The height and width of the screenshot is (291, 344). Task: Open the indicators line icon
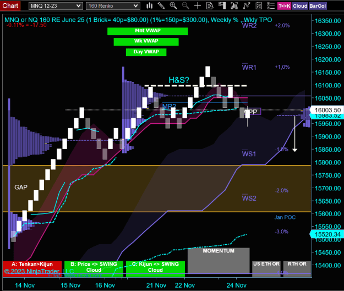click(247, 6)
